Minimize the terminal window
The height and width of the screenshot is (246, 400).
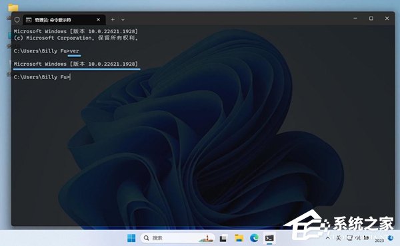coord(355,19)
